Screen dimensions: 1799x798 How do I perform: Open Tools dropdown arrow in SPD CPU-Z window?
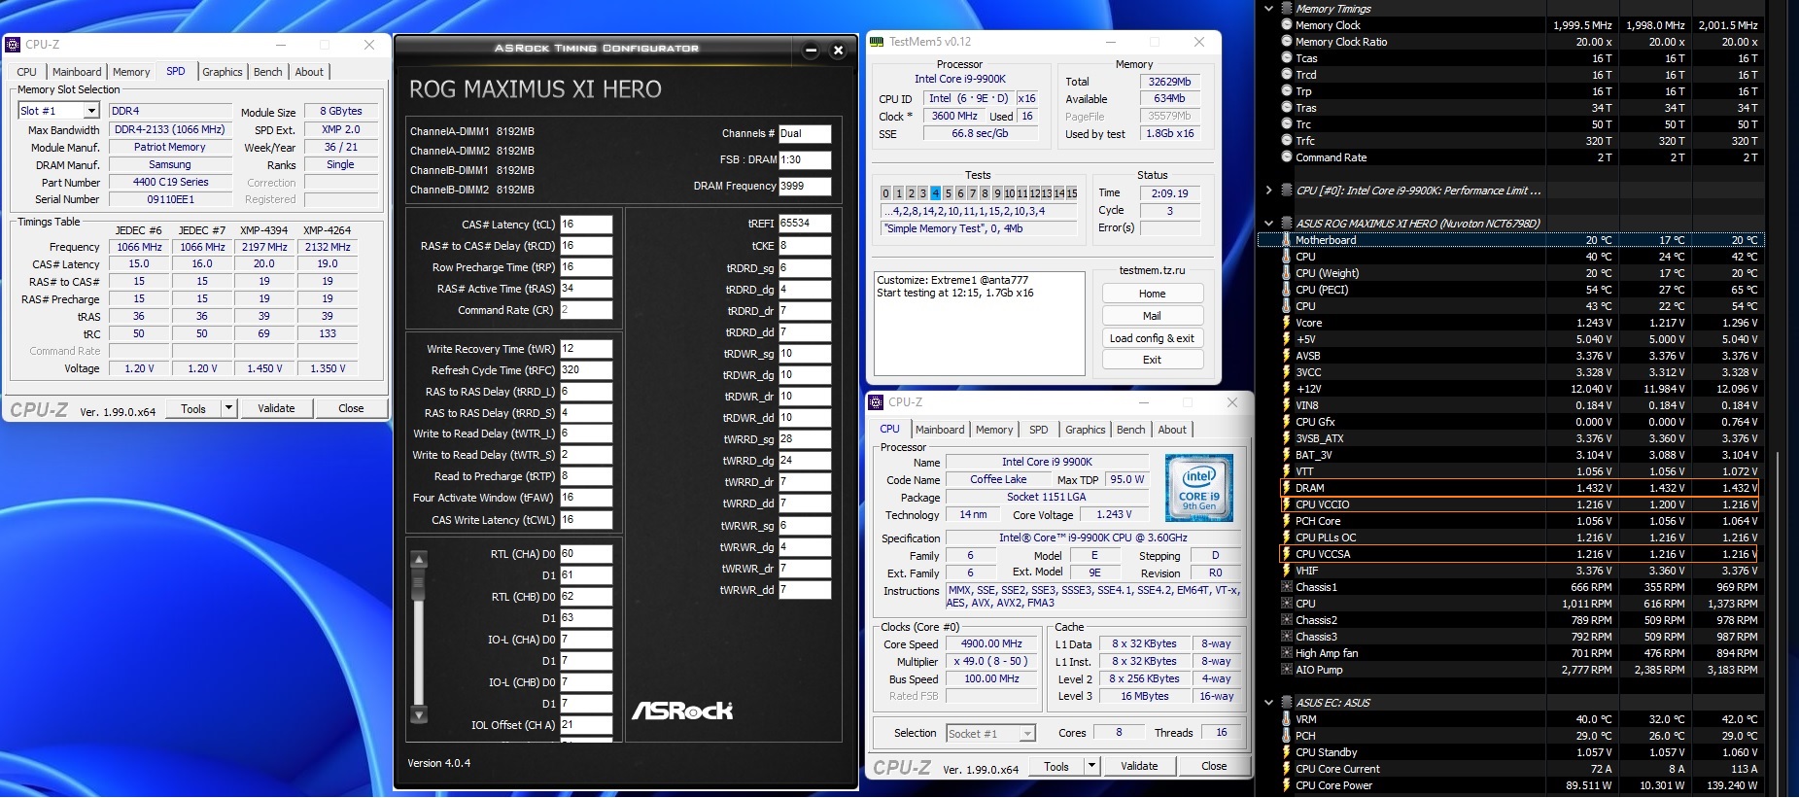[228, 408]
